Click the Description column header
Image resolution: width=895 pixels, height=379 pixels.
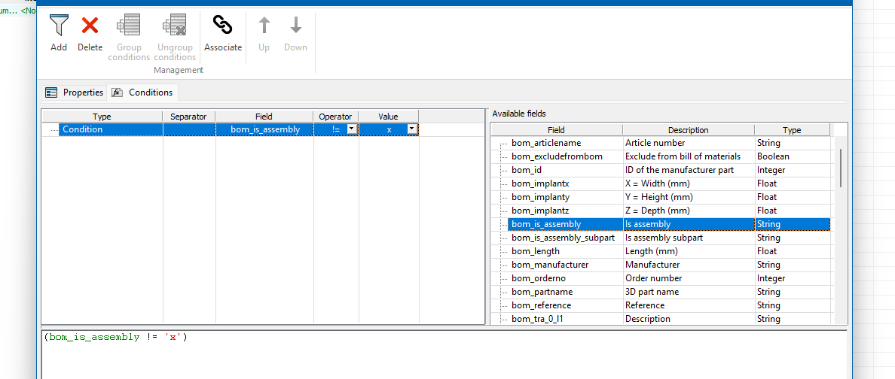688,130
